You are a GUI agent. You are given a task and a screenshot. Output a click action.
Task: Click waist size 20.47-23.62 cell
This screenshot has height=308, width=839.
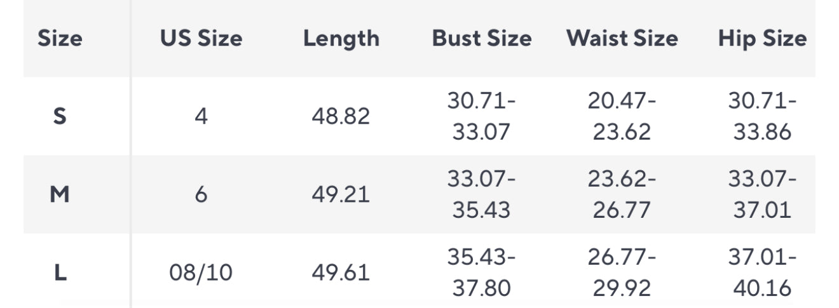click(622, 116)
